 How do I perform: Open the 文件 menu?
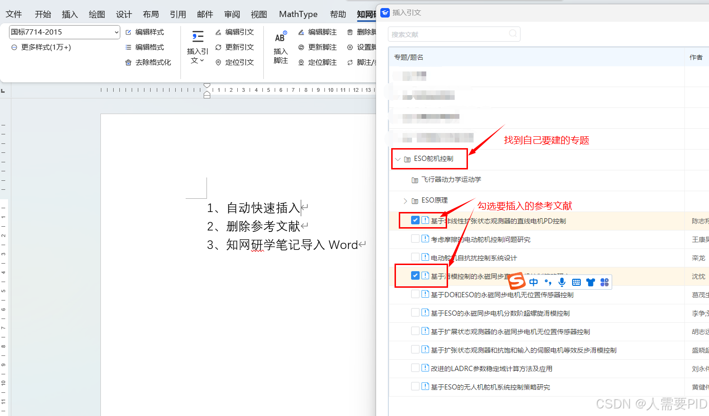click(x=14, y=14)
